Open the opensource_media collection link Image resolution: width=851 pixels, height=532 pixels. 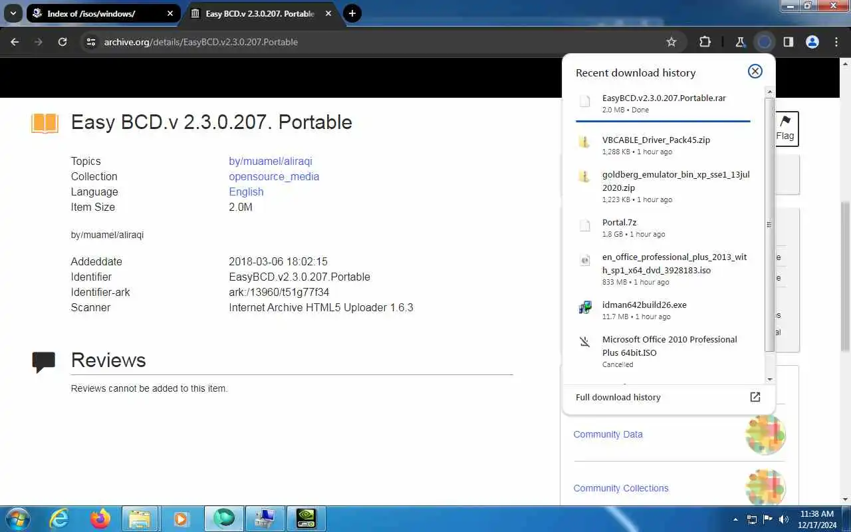pos(274,176)
